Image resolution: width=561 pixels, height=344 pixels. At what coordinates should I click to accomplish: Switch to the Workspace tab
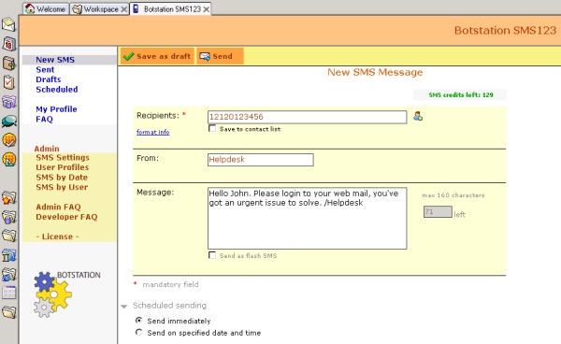(99, 9)
